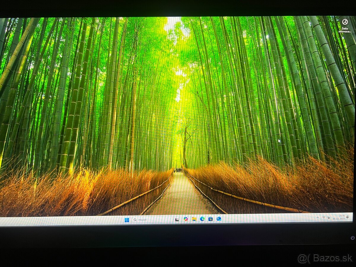Screen dimensions: 356x267
Task: Open the clock showing 21:31
Action: (x=342, y=216)
